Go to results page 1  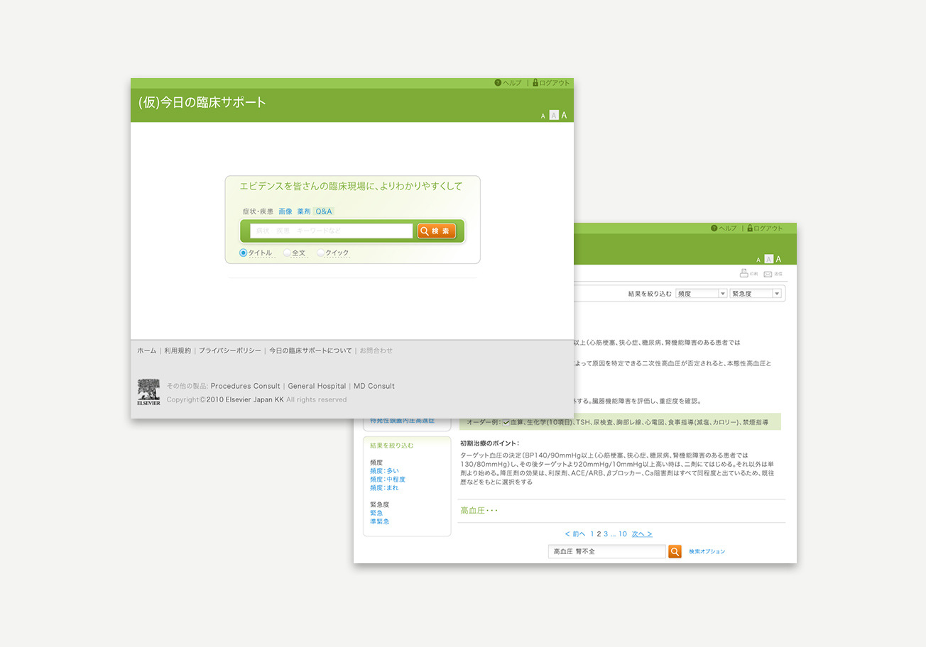point(592,533)
